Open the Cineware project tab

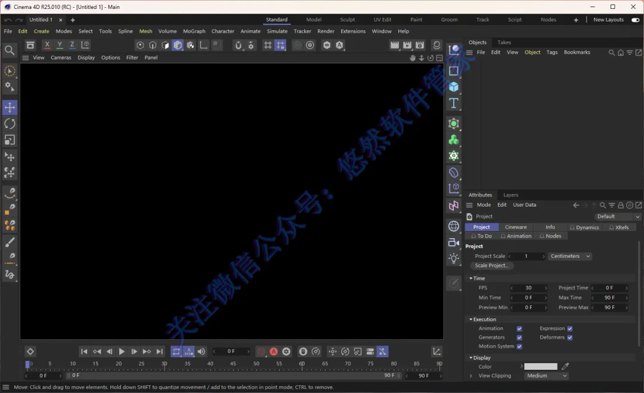(515, 227)
